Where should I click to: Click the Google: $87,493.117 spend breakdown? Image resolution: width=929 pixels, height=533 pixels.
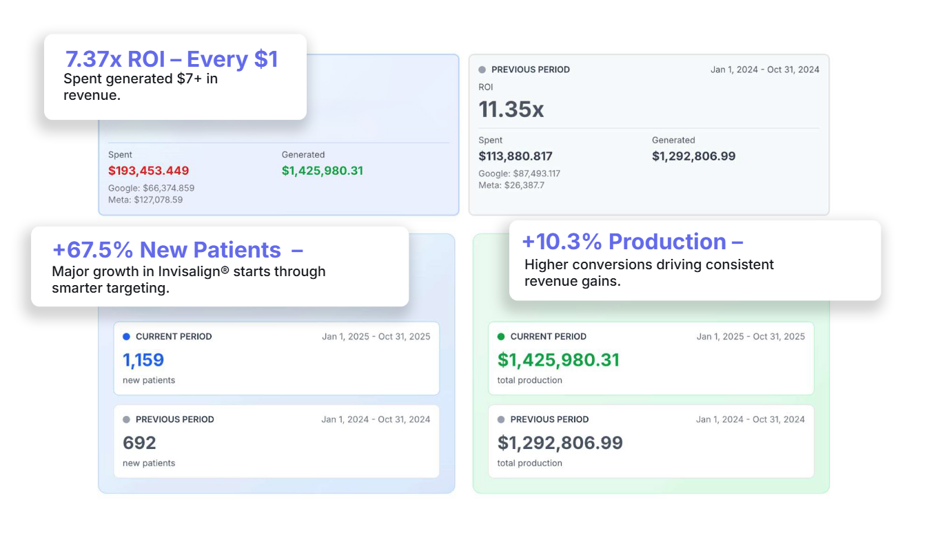tap(520, 174)
